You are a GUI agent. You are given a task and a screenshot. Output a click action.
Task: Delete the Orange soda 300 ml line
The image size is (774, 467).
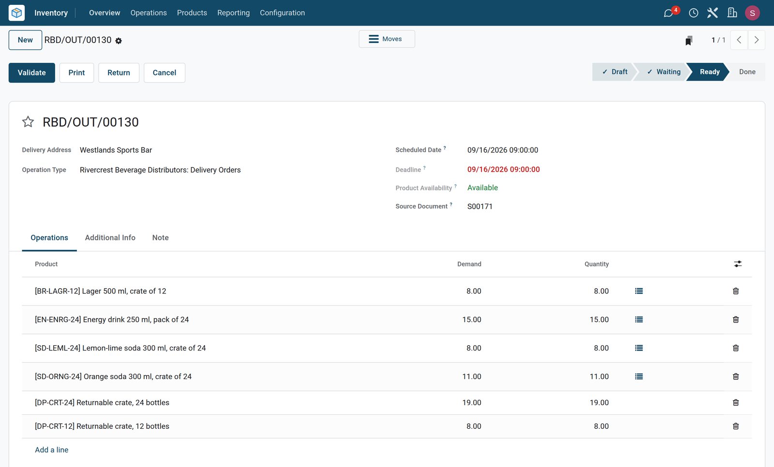[x=736, y=377]
